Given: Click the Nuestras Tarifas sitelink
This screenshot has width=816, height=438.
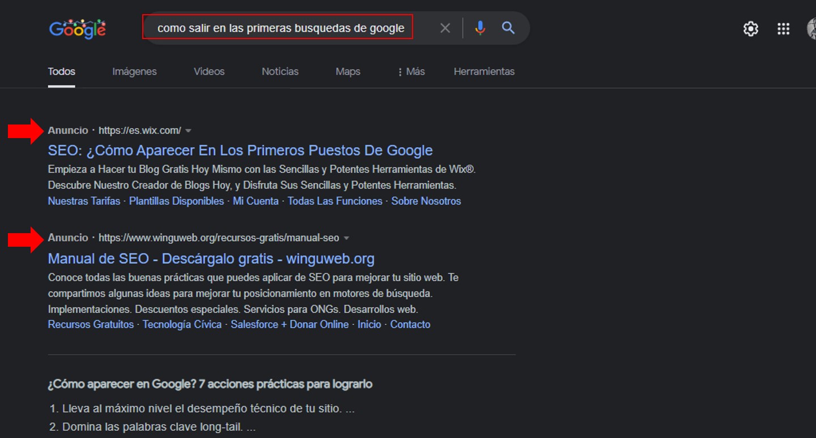Looking at the screenshot, I should (84, 200).
